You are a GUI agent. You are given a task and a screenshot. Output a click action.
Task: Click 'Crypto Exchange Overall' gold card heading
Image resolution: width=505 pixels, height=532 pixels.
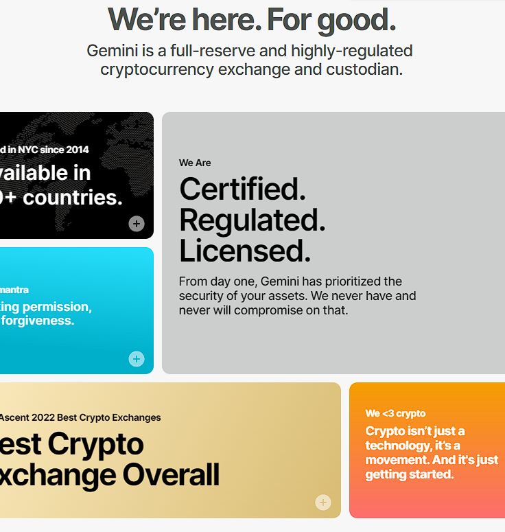click(x=110, y=459)
